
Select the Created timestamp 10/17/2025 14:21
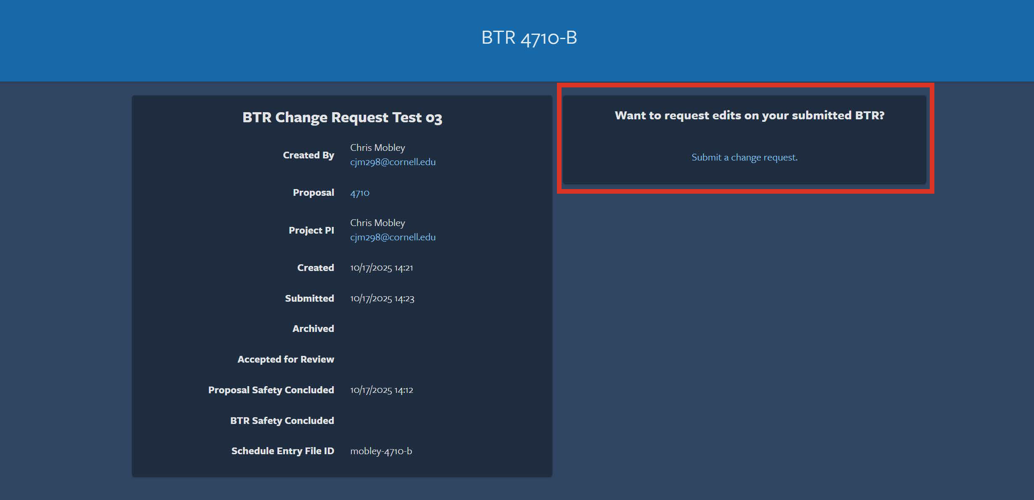(381, 267)
